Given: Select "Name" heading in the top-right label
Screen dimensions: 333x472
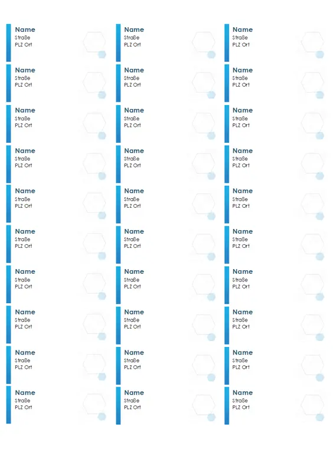Looking at the screenshot, I should pos(243,29).
